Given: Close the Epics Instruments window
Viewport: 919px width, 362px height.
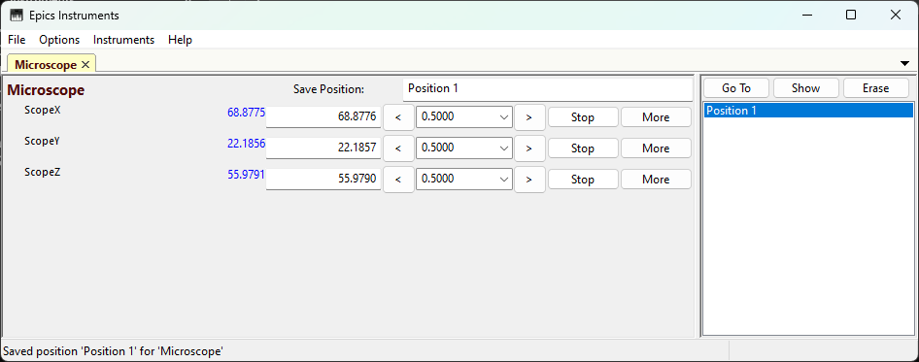Looking at the screenshot, I should tap(895, 16).
